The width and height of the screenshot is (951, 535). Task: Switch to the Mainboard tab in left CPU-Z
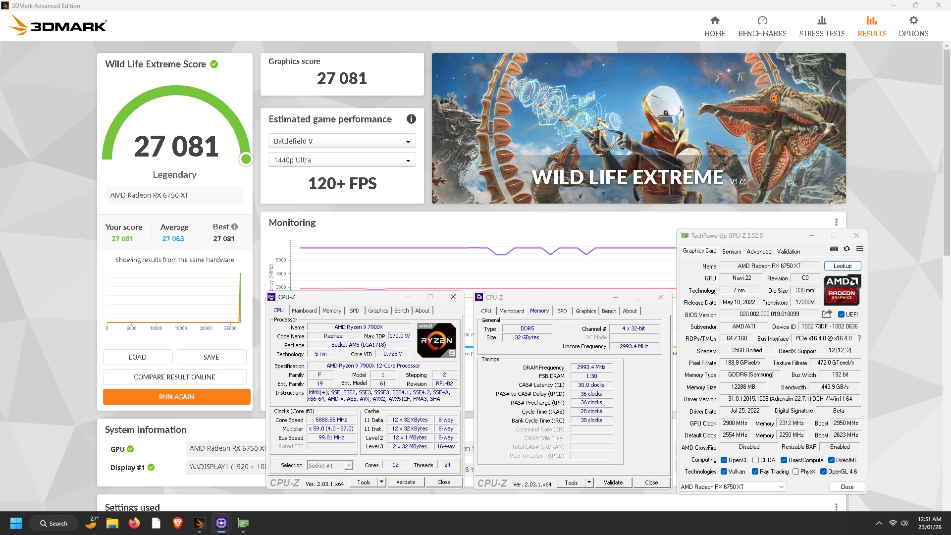click(x=304, y=311)
